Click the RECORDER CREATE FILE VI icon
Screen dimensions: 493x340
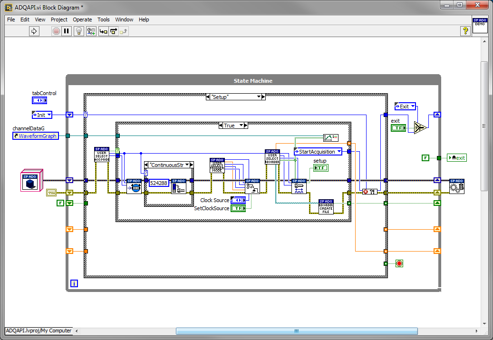click(327, 206)
